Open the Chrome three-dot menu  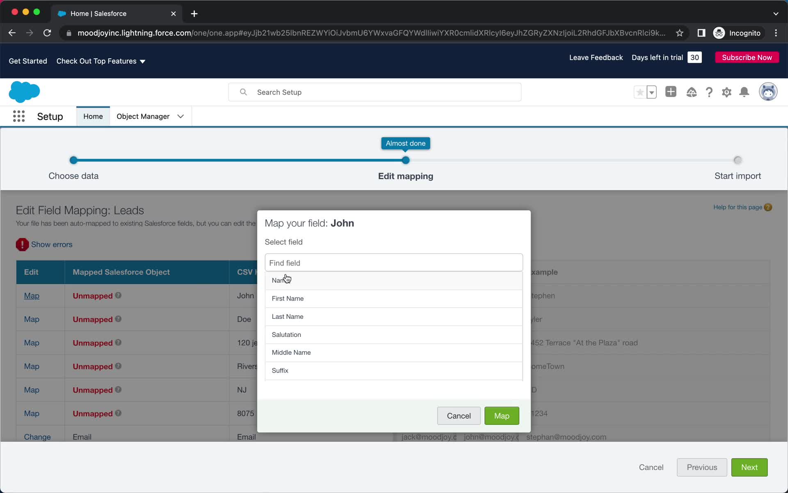click(776, 33)
